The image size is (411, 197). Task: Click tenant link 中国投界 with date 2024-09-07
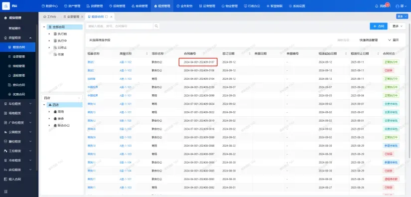[93, 87]
